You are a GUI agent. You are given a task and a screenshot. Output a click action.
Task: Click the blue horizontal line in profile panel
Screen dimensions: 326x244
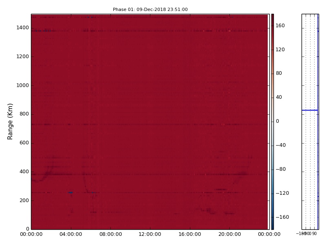coord(310,110)
